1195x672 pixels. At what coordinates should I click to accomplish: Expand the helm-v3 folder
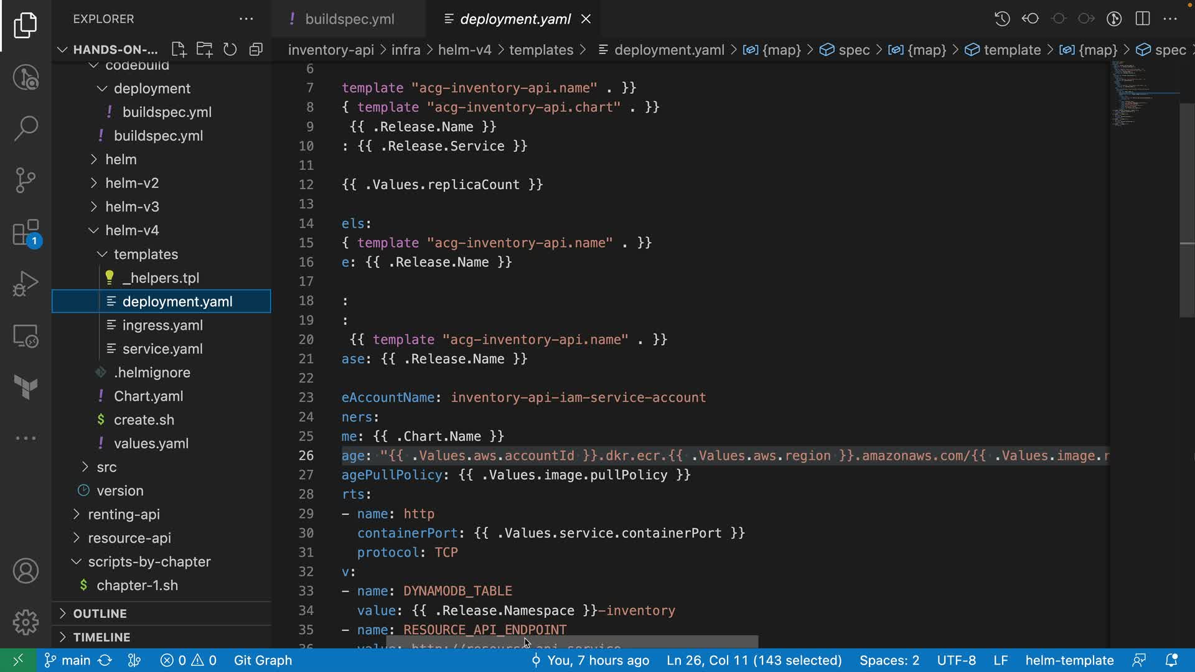(x=131, y=207)
